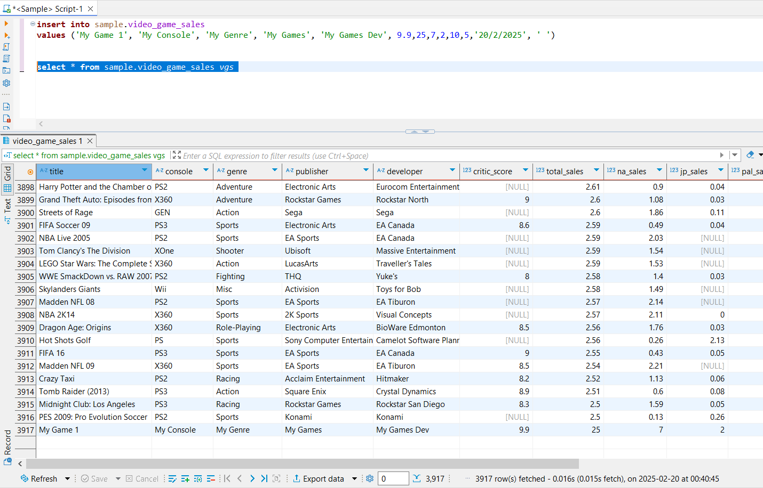Click the Export data button
This screenshot has height=488, width=763.
tap(318, 478)
